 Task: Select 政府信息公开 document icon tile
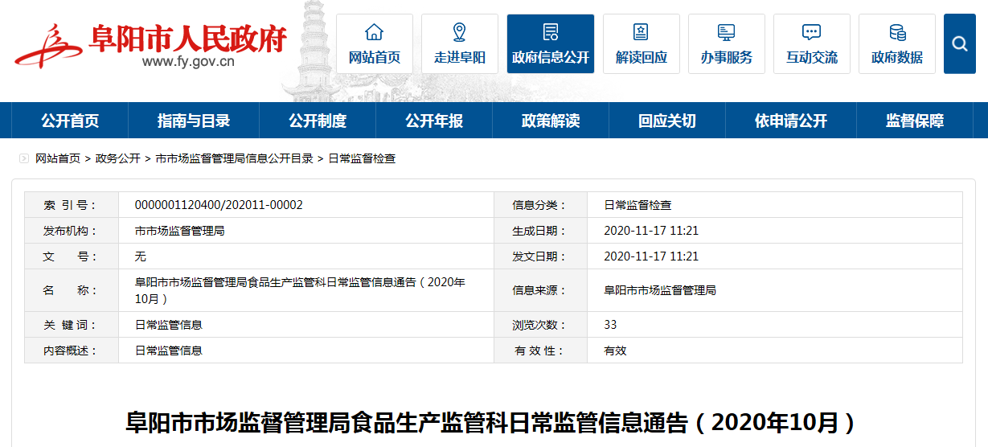[x=551, y=43]
